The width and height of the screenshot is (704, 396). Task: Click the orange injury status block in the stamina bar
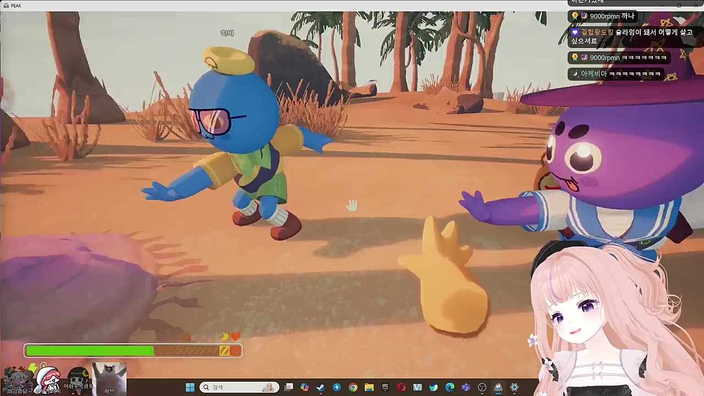pyautogui.click(x=235, y=350)
